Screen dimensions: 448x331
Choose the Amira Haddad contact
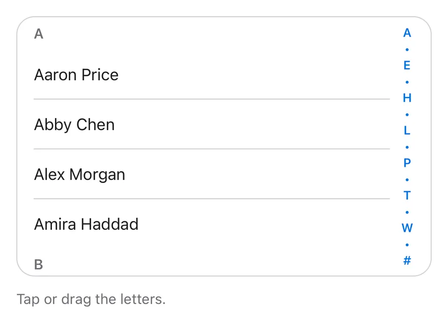[212, 224]
